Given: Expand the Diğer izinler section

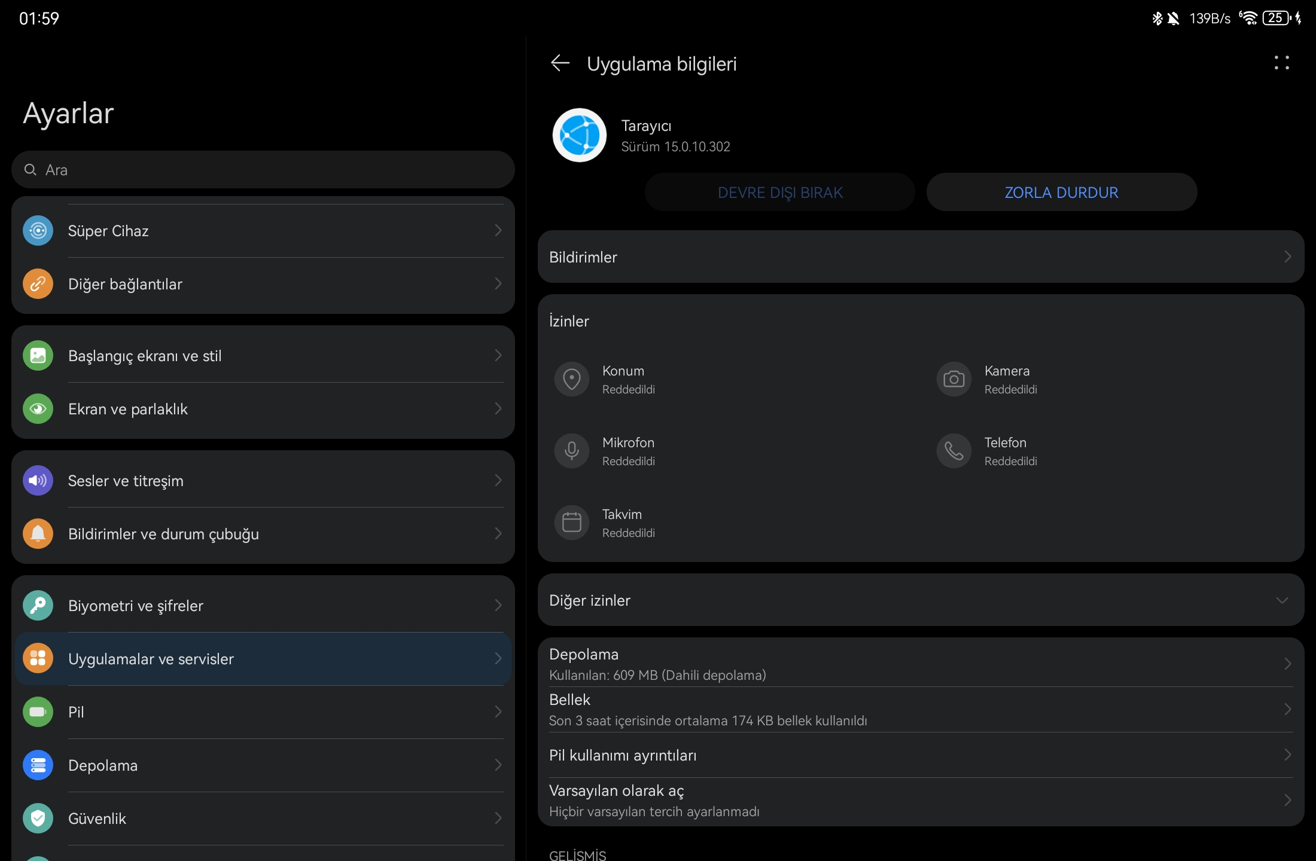Looking at the screenshot, I should [921, 600].
